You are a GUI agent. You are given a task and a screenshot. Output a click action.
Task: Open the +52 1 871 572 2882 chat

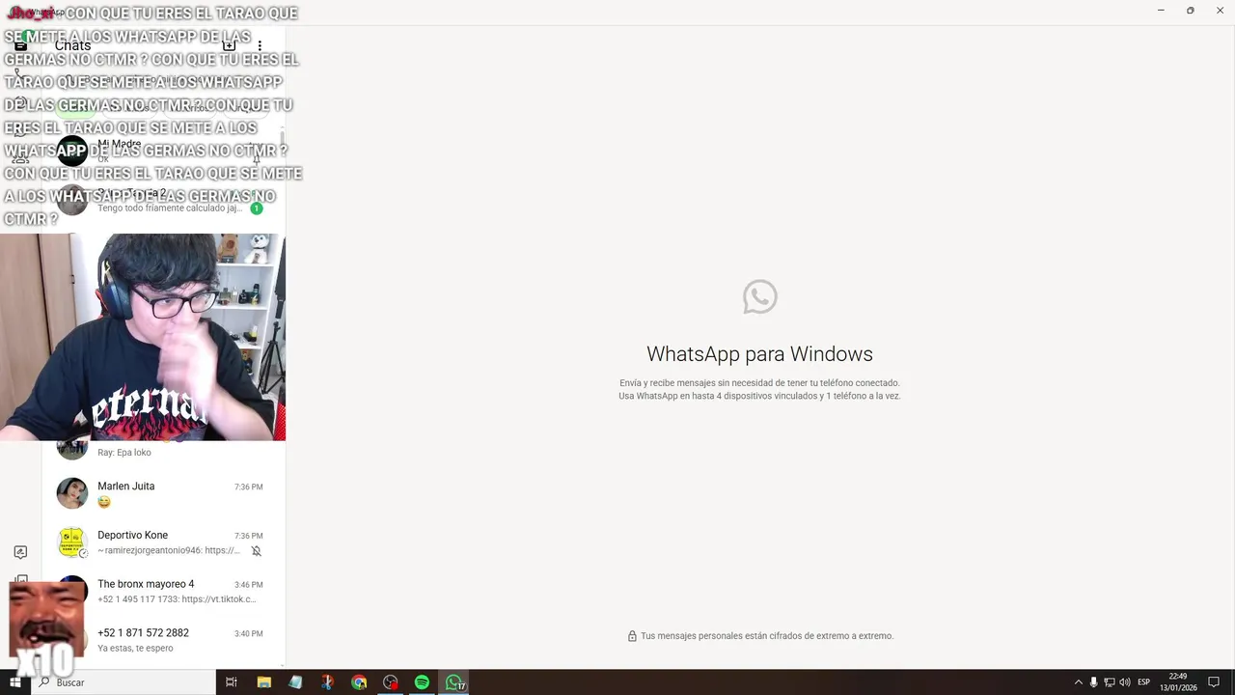[161, 640]
